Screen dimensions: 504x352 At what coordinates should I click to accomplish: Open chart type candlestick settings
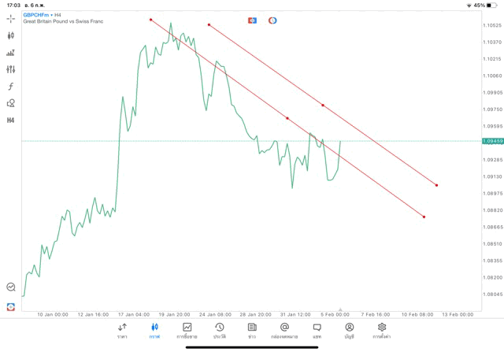pyautogui.click(x=11, y=35)
